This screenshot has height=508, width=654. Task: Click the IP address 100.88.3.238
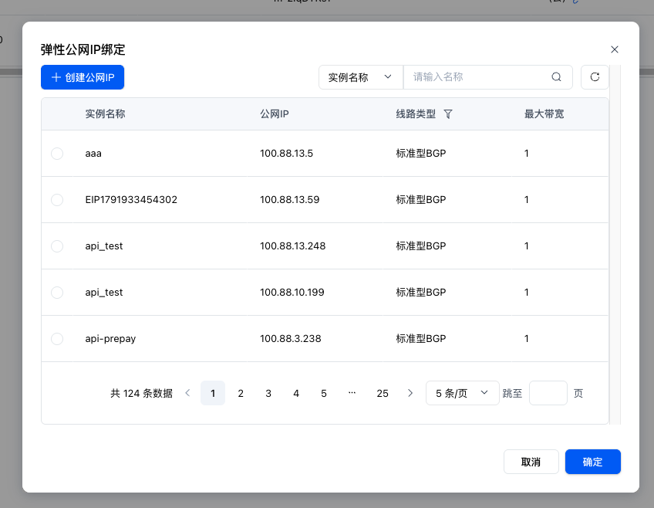point(291,339)
